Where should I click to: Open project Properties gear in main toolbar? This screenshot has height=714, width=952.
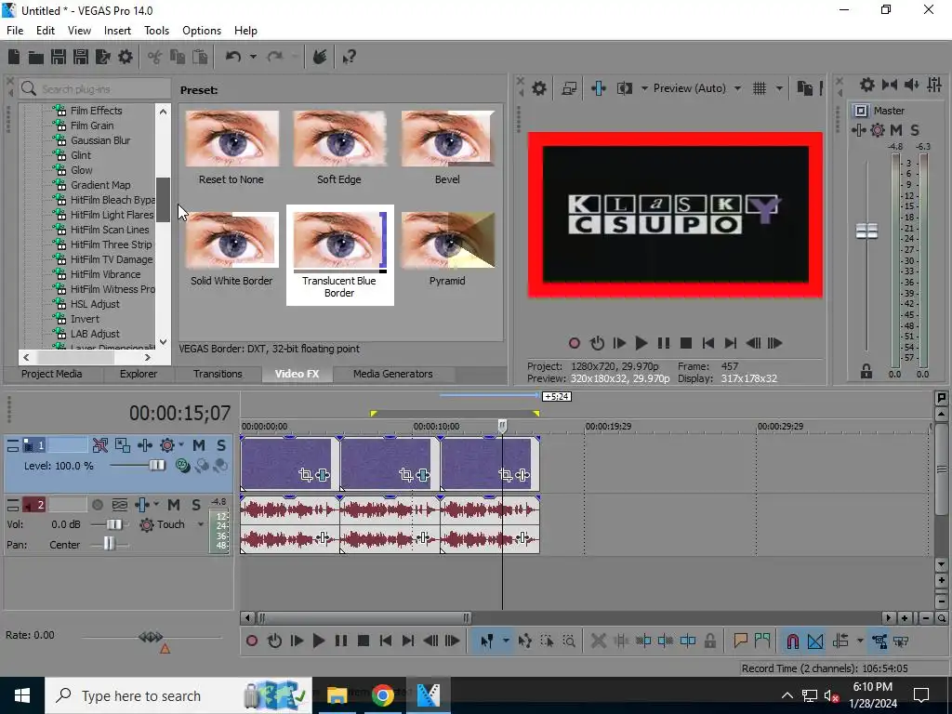click(x=126, y=57)
